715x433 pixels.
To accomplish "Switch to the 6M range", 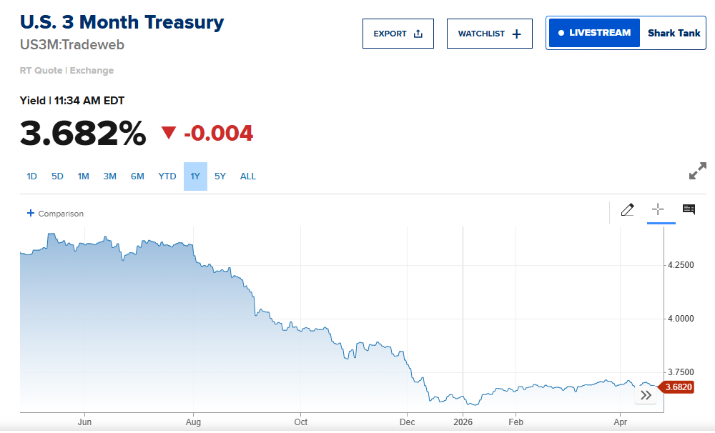I will pyautogui.click(x=137, y=176).
